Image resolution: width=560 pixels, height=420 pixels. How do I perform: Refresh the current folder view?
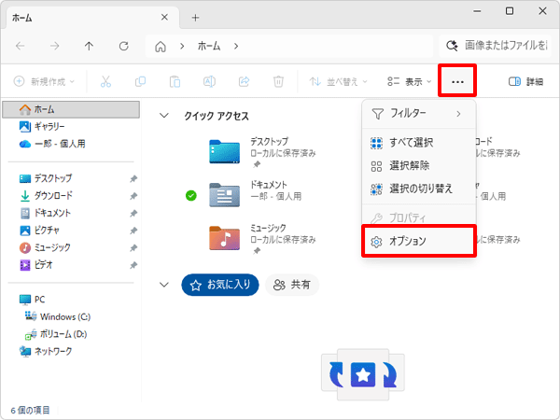tap(123, 46)
